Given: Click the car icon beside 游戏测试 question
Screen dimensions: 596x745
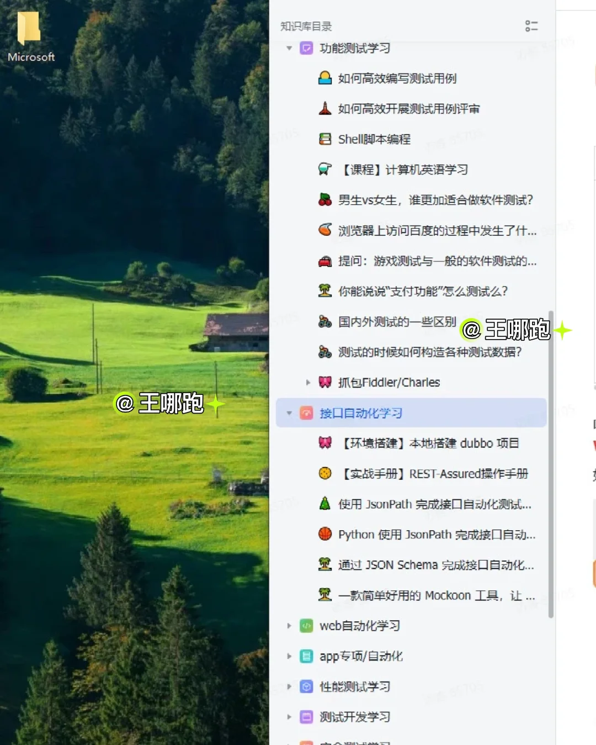Looking at the screenshot, I should point(326,261).
